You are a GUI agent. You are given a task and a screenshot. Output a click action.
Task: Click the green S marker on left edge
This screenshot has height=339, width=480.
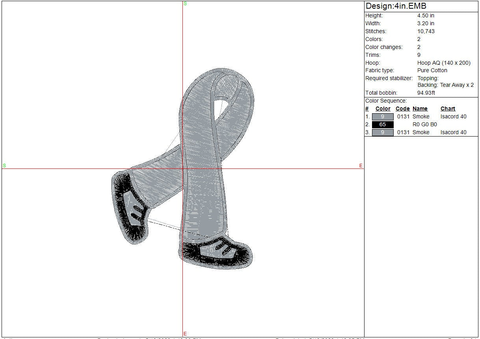coord(4,166)
